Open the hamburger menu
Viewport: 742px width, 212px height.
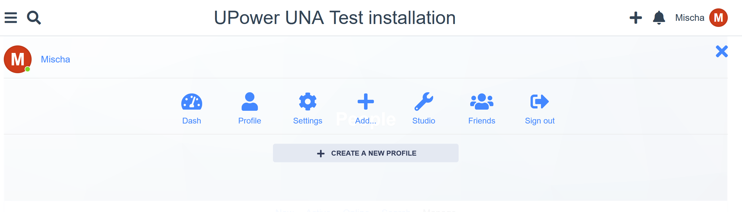point(11,18)
